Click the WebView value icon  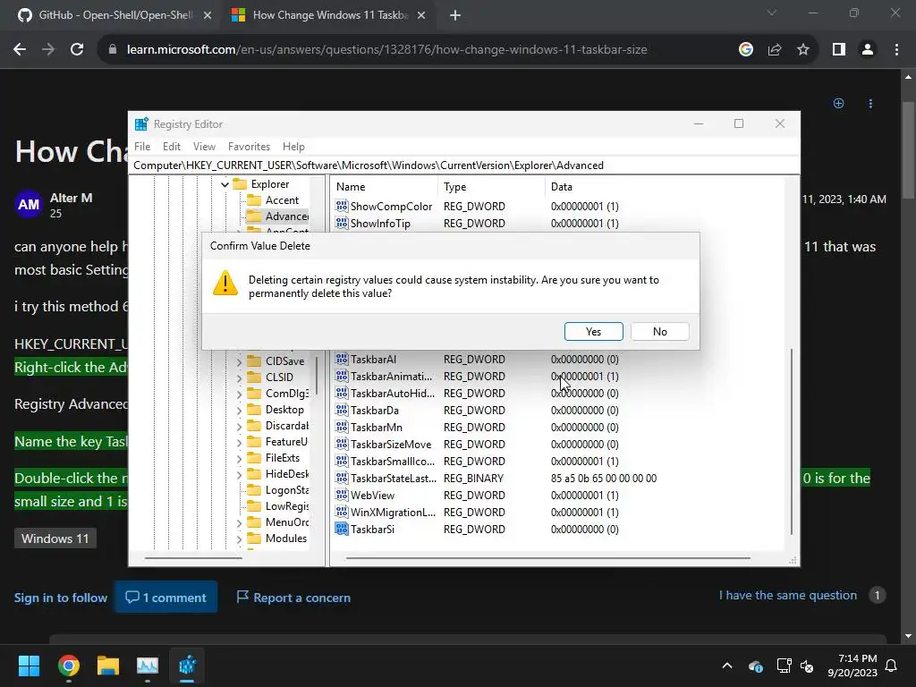click(342, 495)
